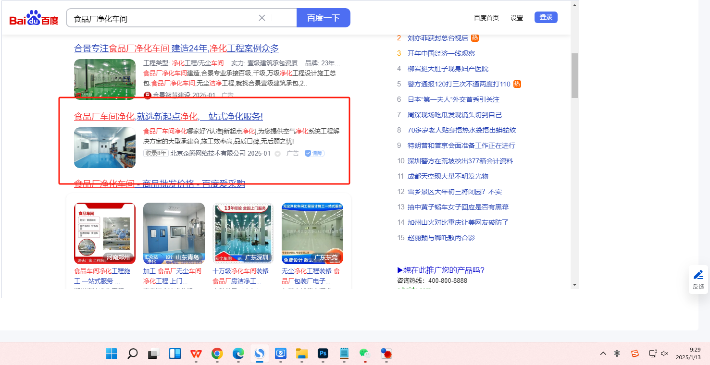Open the 广东深圳 product thumbnail
This screenshot has height=365, width=710.
pos(243,233)
